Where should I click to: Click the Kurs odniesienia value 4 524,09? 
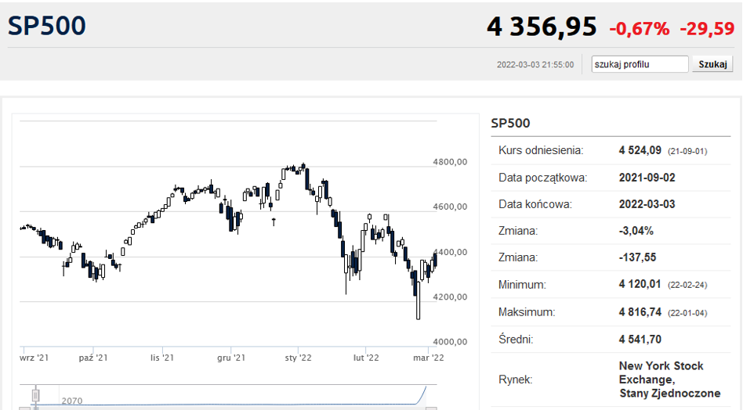640,150
